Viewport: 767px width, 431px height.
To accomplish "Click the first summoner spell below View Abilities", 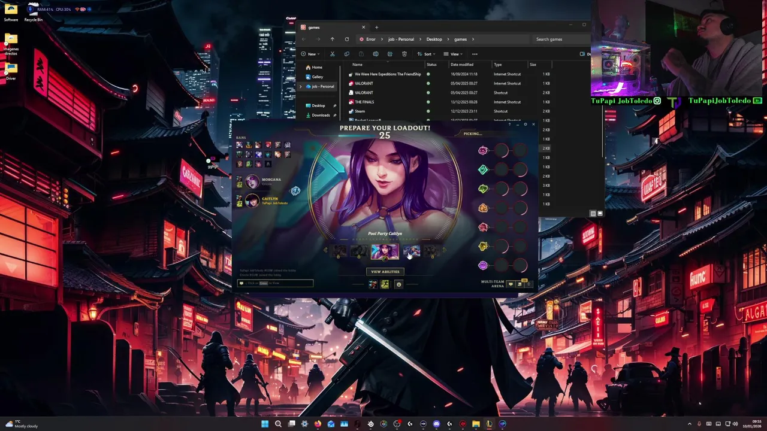I will click(373, 284).
